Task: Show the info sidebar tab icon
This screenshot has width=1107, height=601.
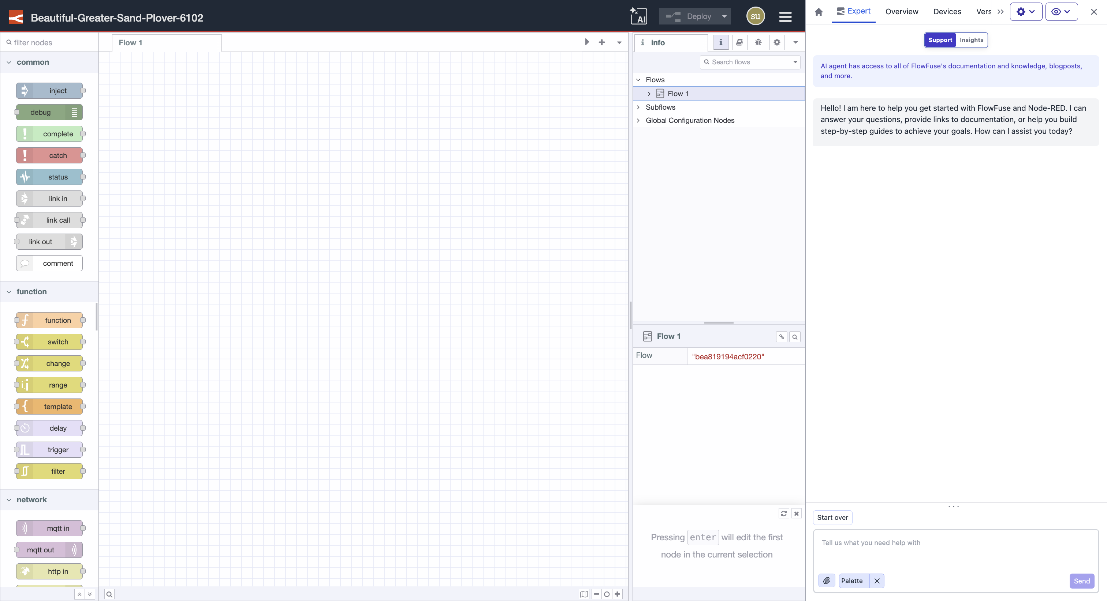Action: pyautogui.click(x=721, y=42)
